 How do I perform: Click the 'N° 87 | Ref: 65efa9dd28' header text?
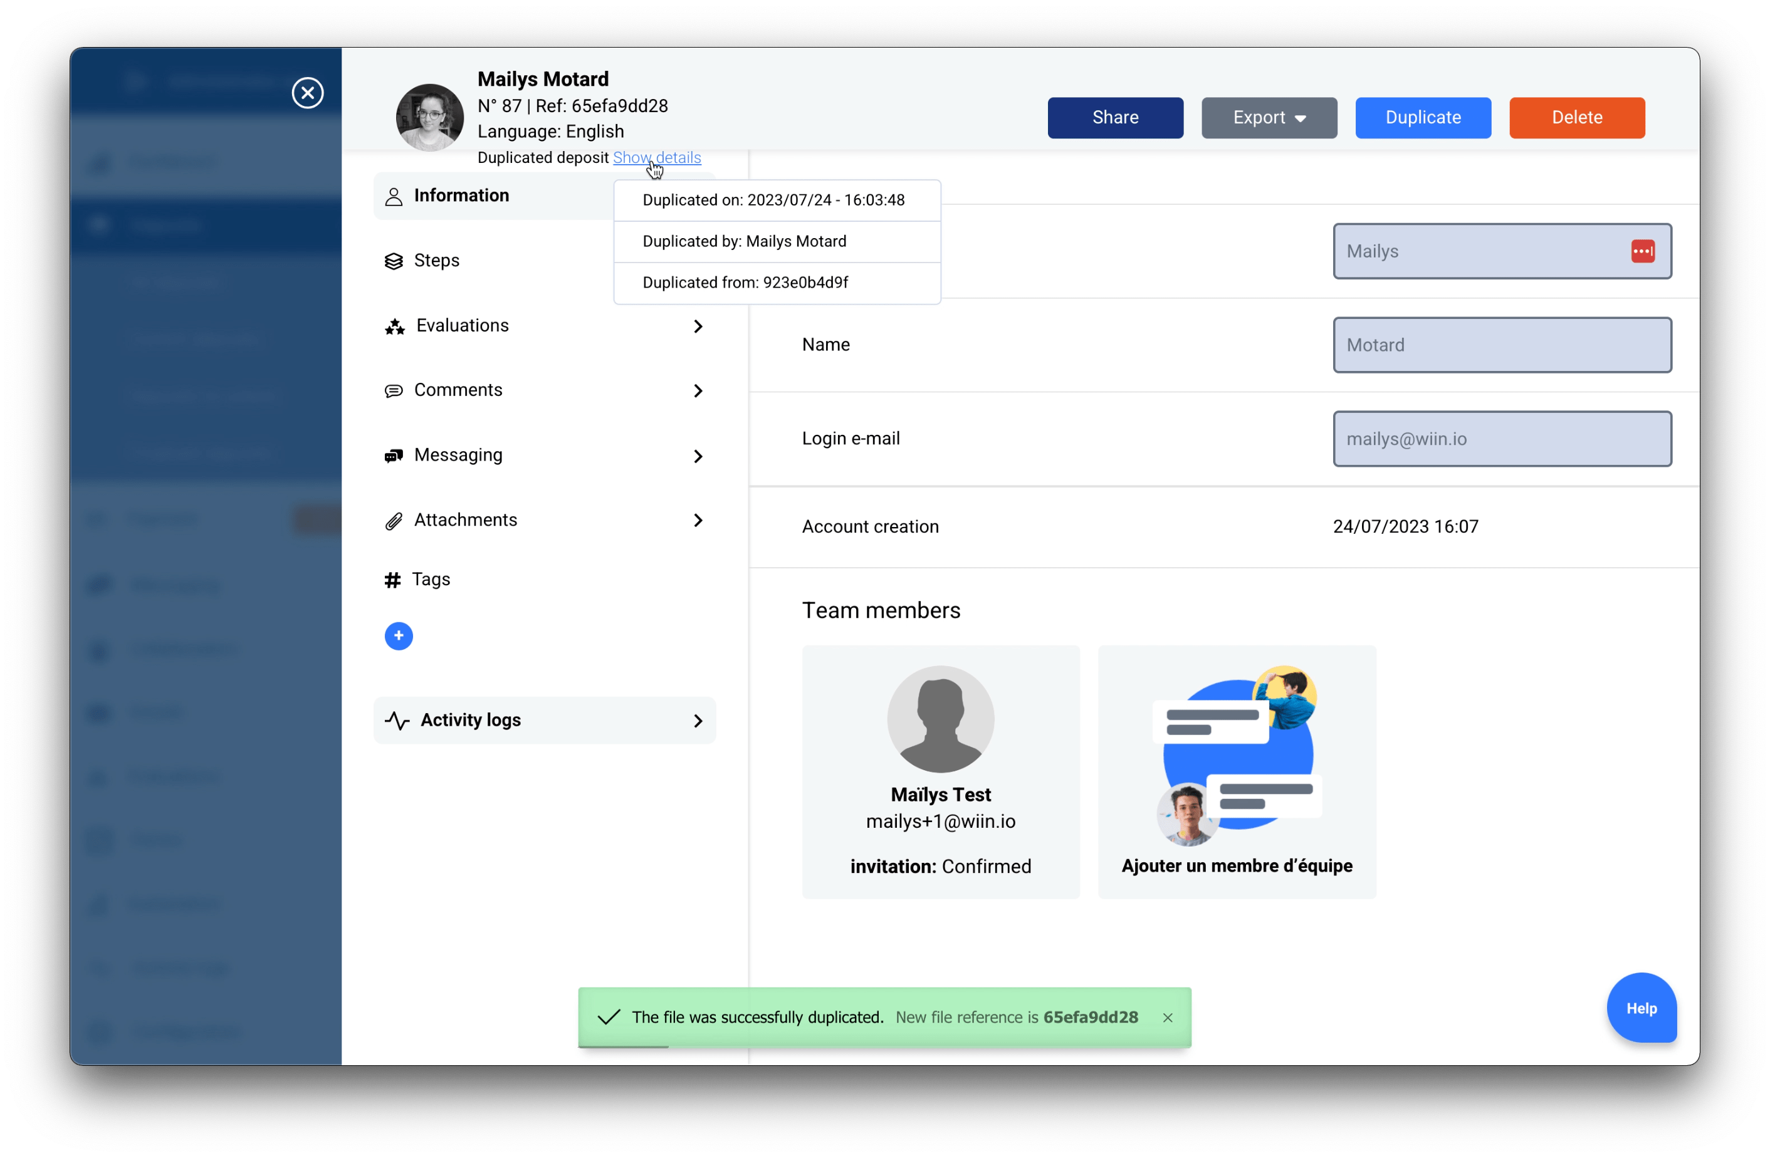pyautogui.click(x=572, y=106)
